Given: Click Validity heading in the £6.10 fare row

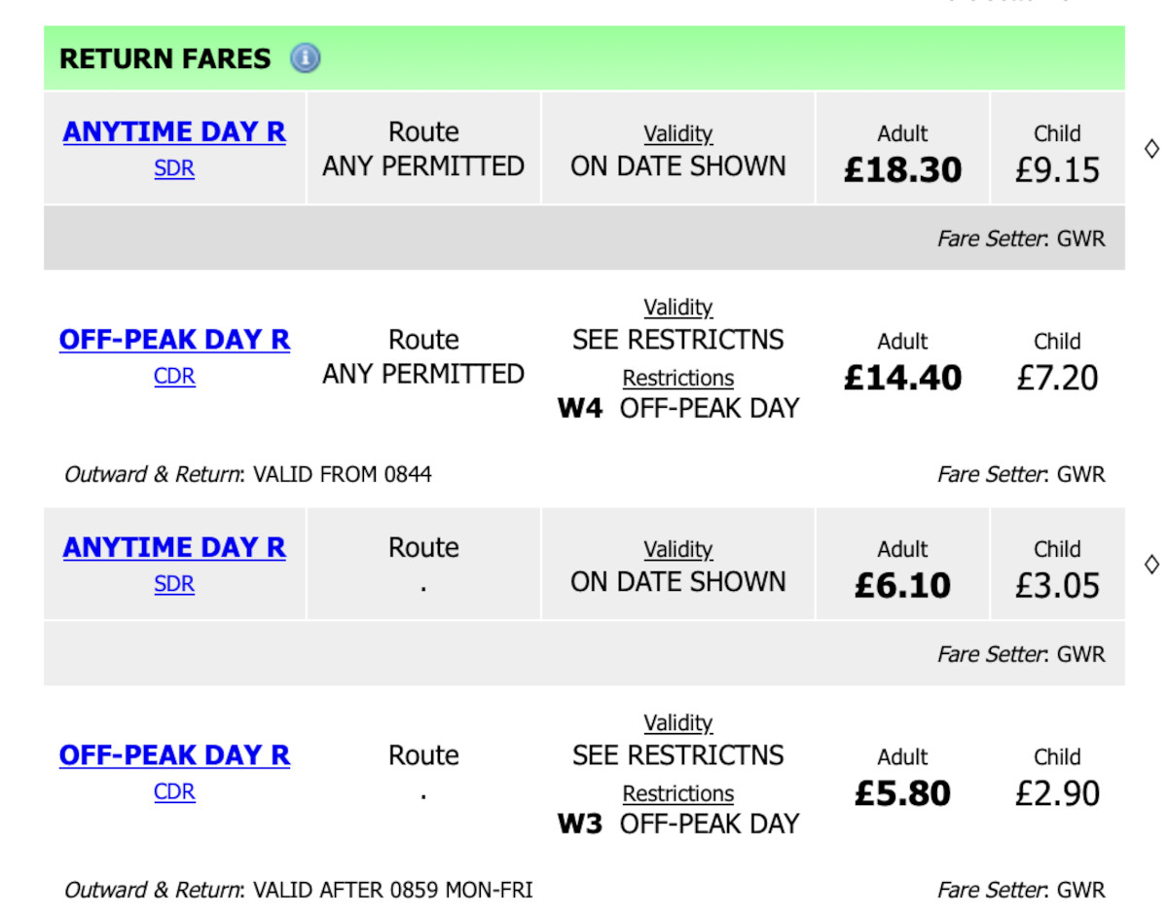Looking at the screenshot, I should coord(677,549).
